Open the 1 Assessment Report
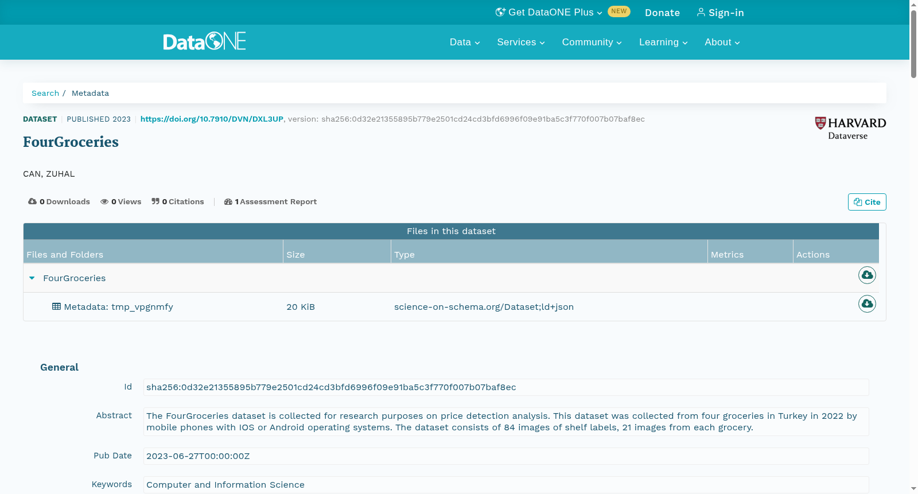This screenshot has height=494, width=918. click(x=270, y=201)
